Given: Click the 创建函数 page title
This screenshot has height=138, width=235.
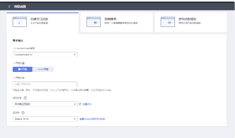Looking at the screenshot, I should tap(20, 6).
